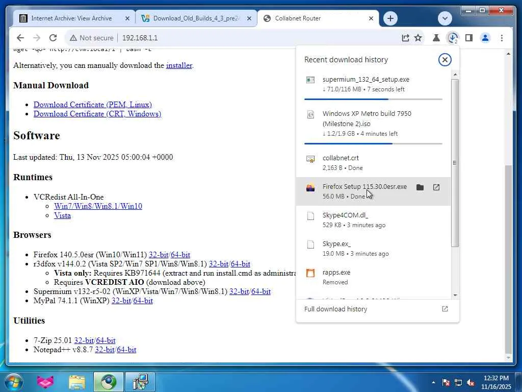The height and width of the screenshot is (392, 522).
Task: Open pink cat taskbar application
Action: click(45, 382)
